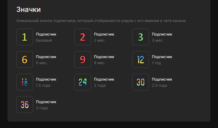Click the "2.5 года" duration text

[x=159, y=86]
